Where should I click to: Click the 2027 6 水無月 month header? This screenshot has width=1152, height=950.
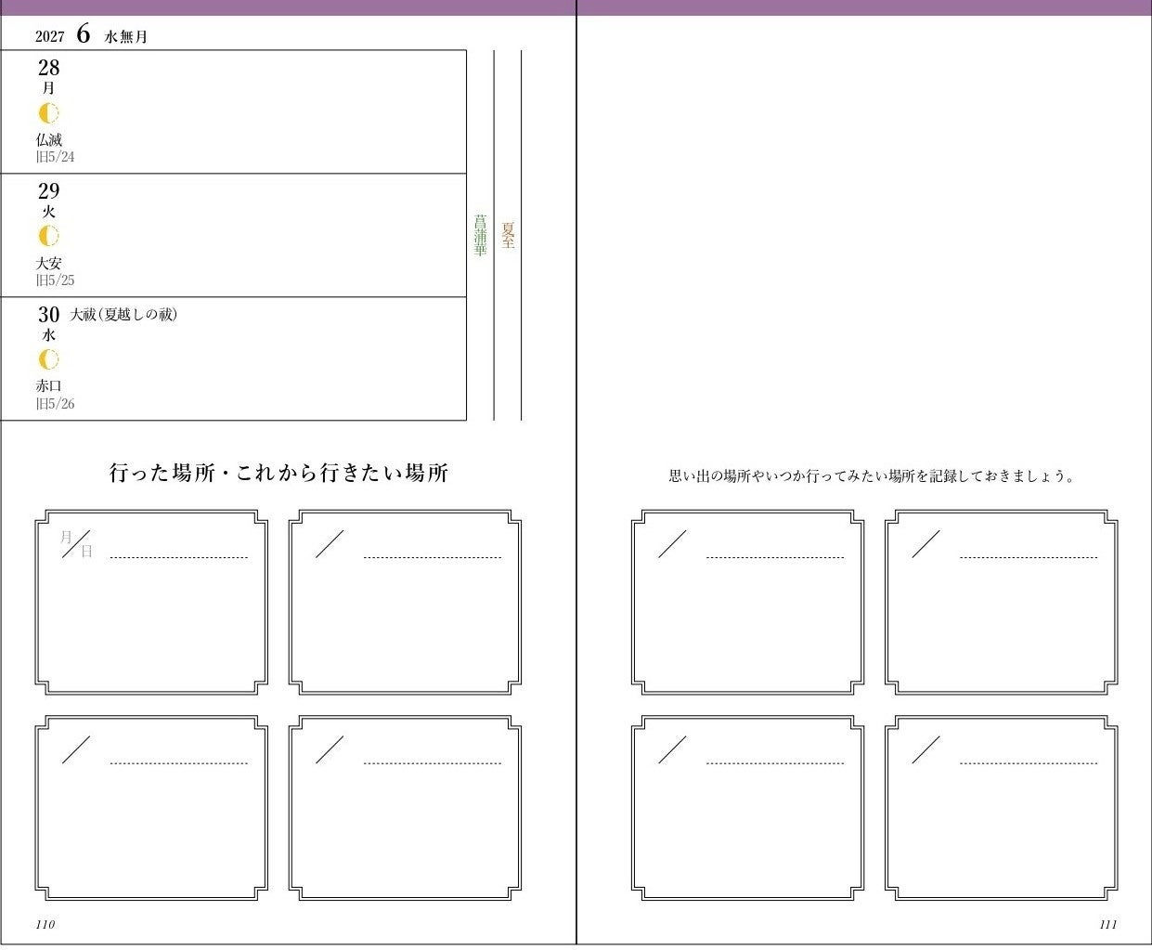pos(91,36)
